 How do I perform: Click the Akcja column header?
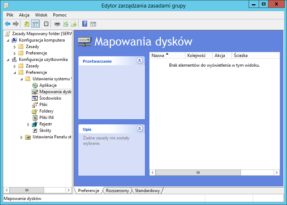click(x=222, y=56)
